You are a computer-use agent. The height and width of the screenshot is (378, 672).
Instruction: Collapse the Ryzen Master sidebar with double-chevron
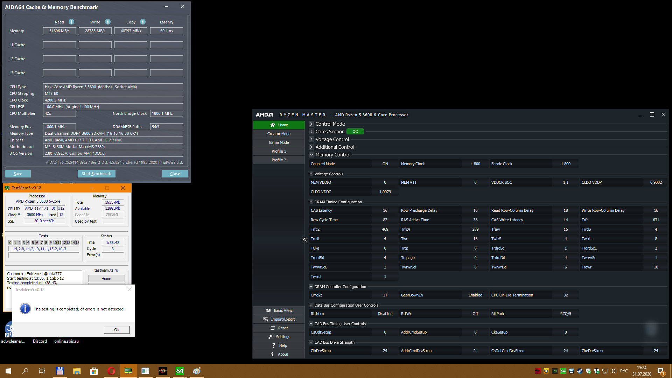click(304, 240)
